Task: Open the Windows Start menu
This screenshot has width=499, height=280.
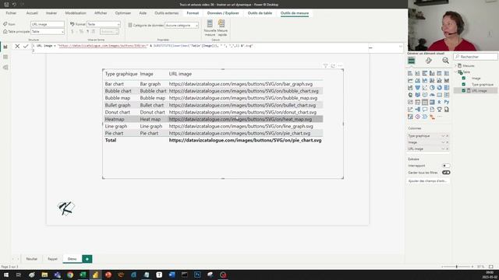Action: click(5, 275)
